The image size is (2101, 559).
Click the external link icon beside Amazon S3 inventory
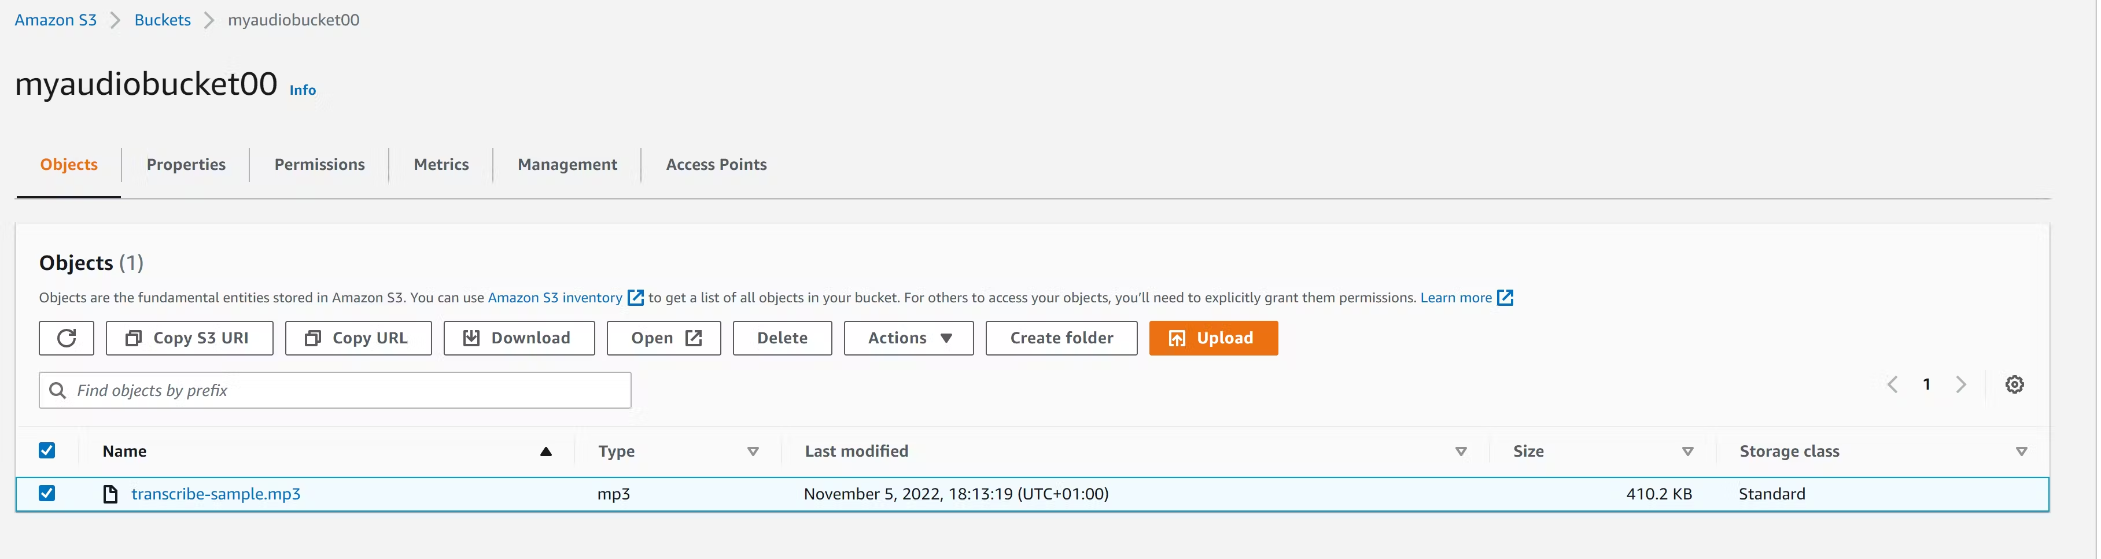coord(635,298)
